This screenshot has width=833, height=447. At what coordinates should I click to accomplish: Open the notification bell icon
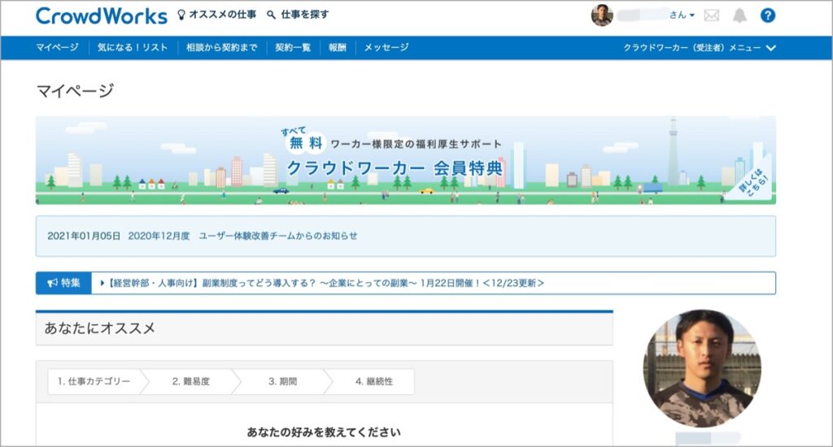(x=739, y=15)
